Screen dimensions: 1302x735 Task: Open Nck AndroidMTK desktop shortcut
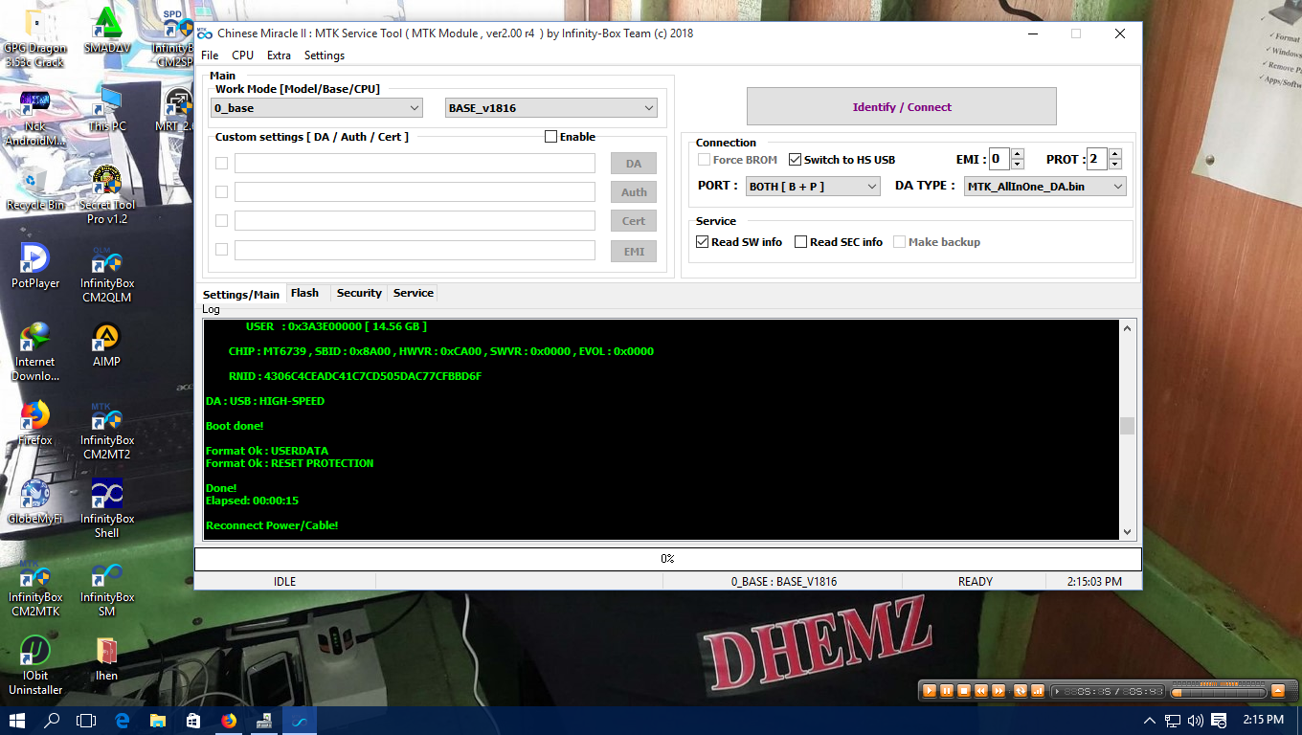(35, 118)
